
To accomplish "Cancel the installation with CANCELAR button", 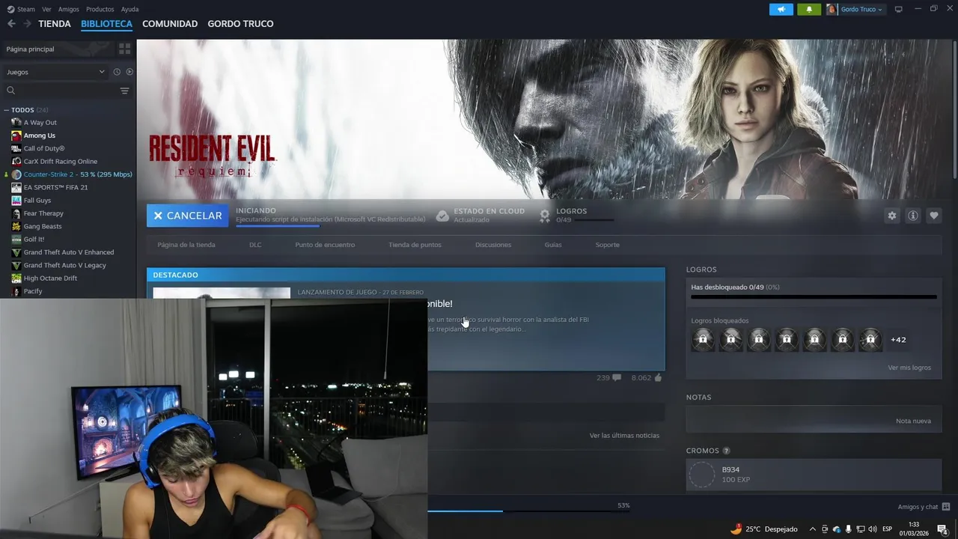I will (x=188, y=216).
